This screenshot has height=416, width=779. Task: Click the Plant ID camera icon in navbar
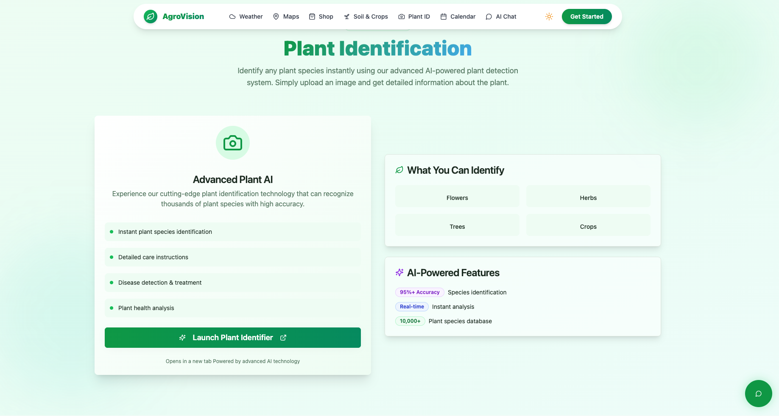tap(402, 17)
